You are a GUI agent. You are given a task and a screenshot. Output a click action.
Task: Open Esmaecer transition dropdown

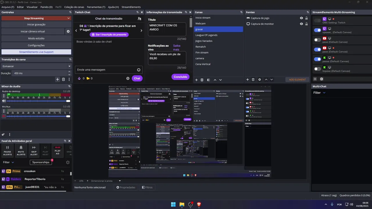36,66
